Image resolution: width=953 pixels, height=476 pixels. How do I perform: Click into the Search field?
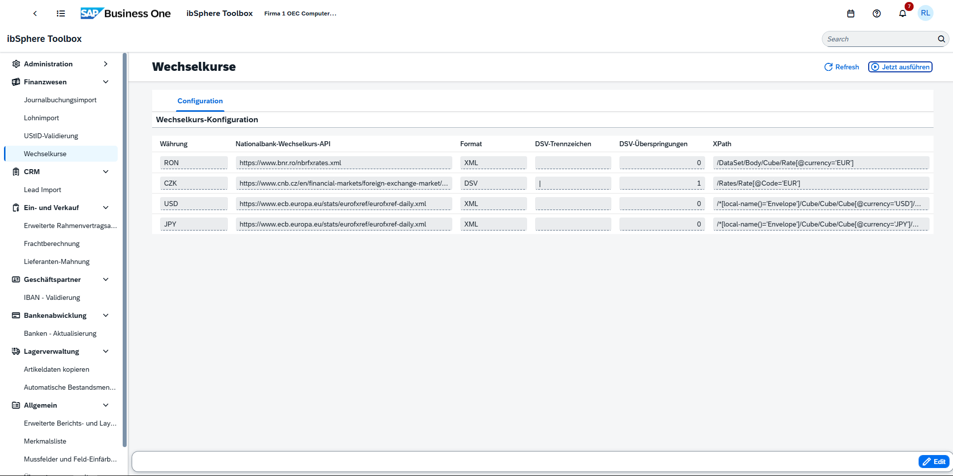click(x=880, y=39)
